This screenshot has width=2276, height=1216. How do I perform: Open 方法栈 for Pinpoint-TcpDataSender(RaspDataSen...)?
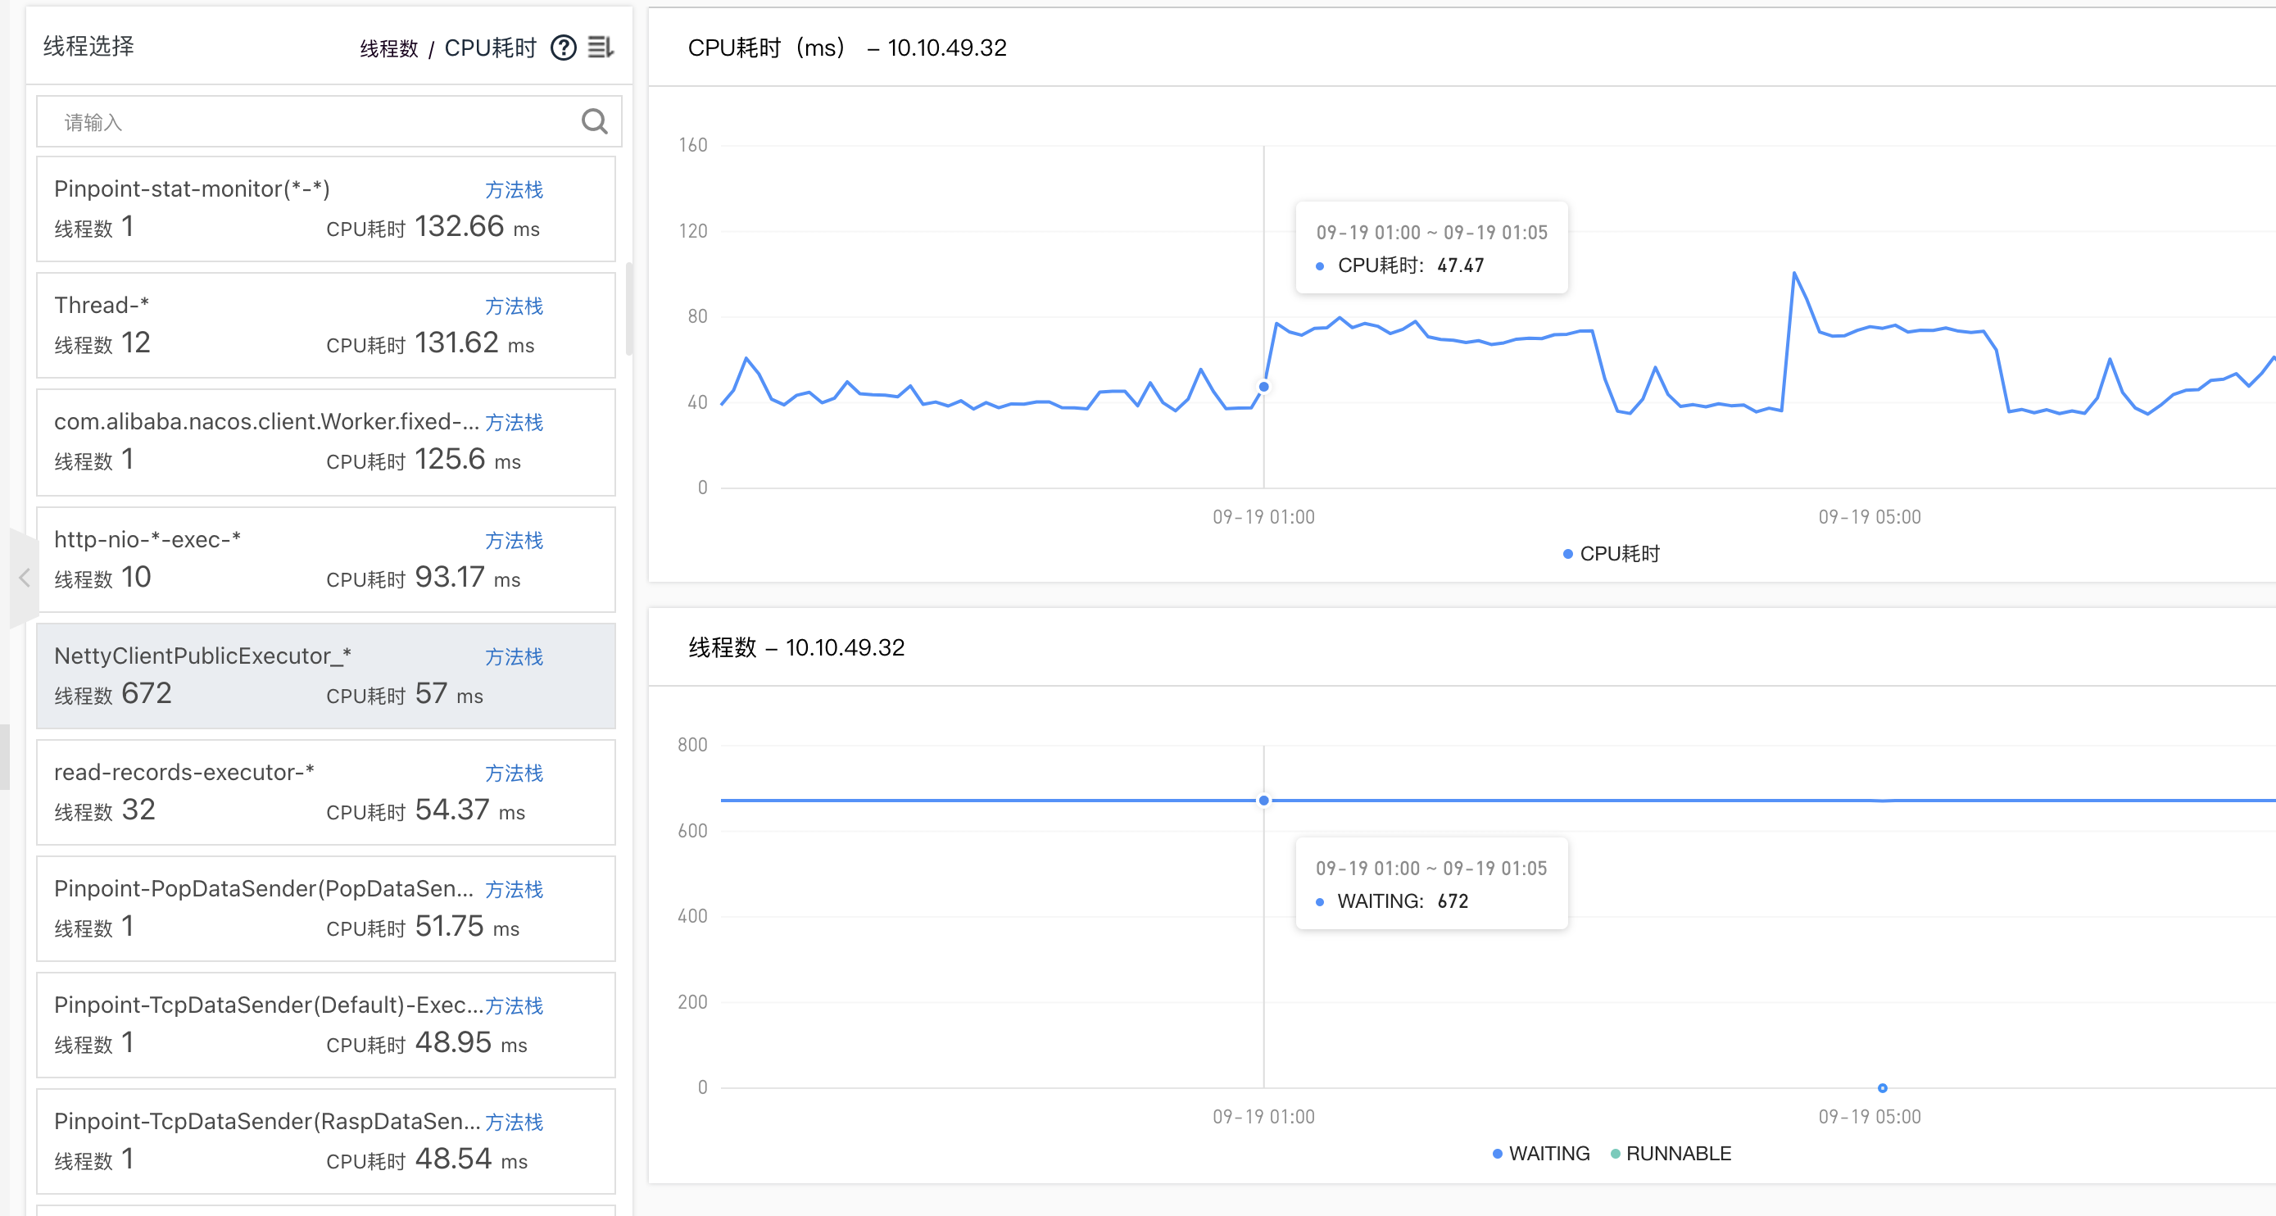click(515, 1123)
